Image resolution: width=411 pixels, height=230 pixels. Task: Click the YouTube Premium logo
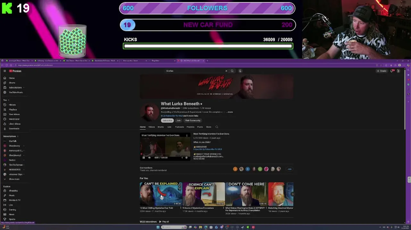tap(15, 71)
